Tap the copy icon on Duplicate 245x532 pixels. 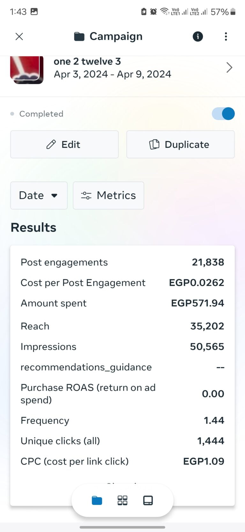[154, 145]
